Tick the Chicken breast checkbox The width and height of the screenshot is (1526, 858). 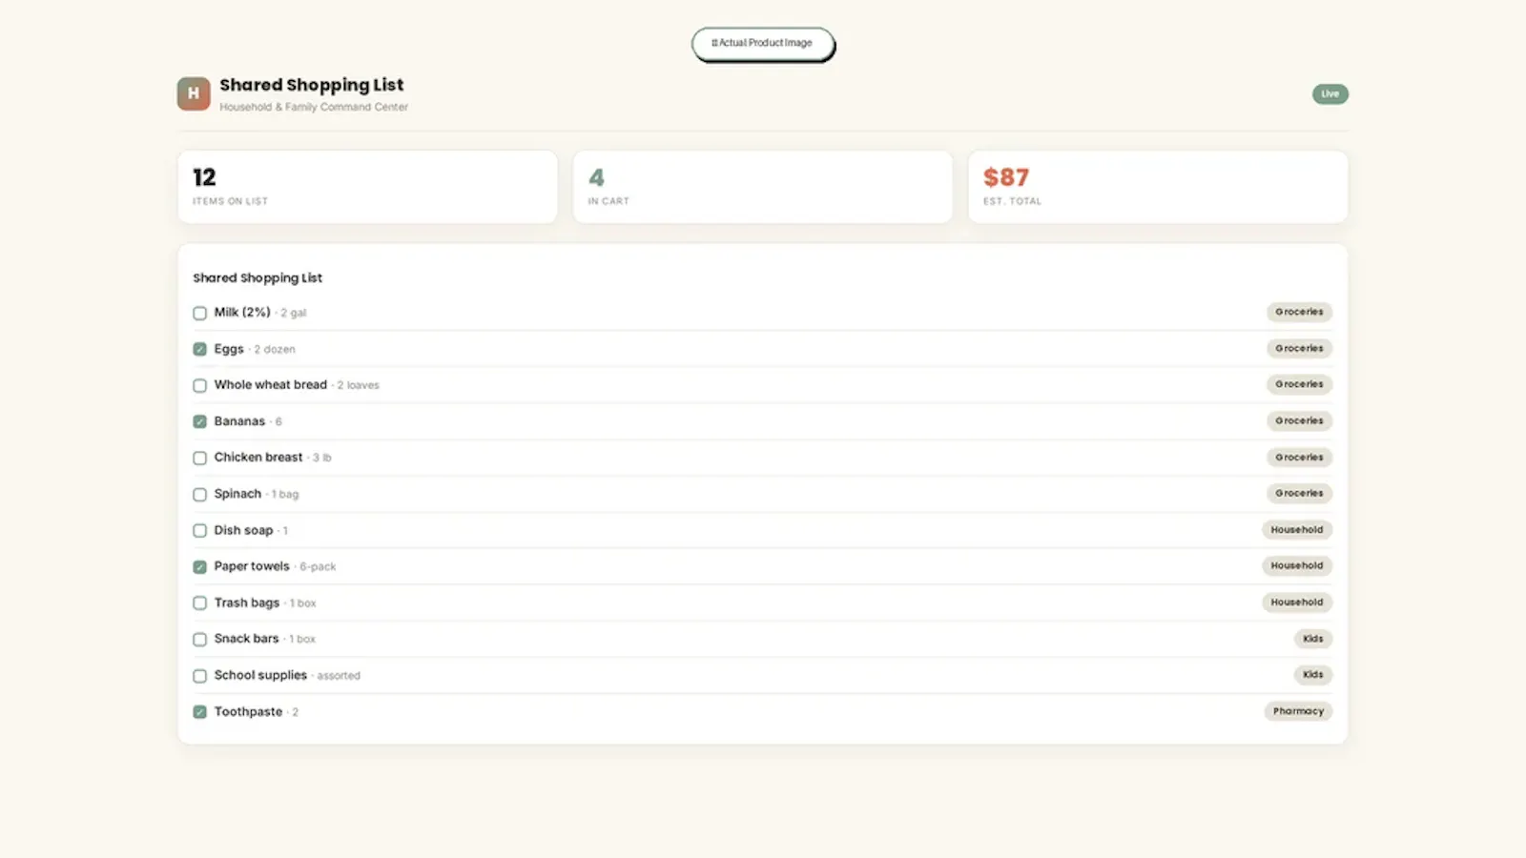tap(199, 458)
